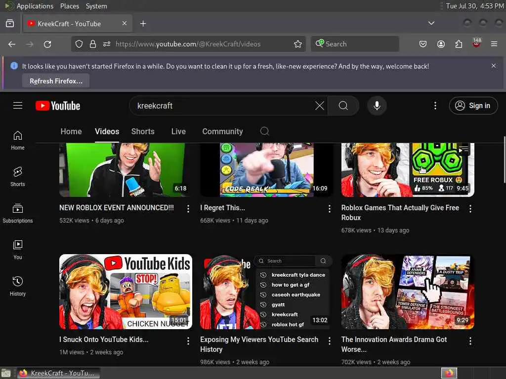Open Roblox Games That Actually Give Free Robux
The image size is (506, 379).
coord(400,213)
